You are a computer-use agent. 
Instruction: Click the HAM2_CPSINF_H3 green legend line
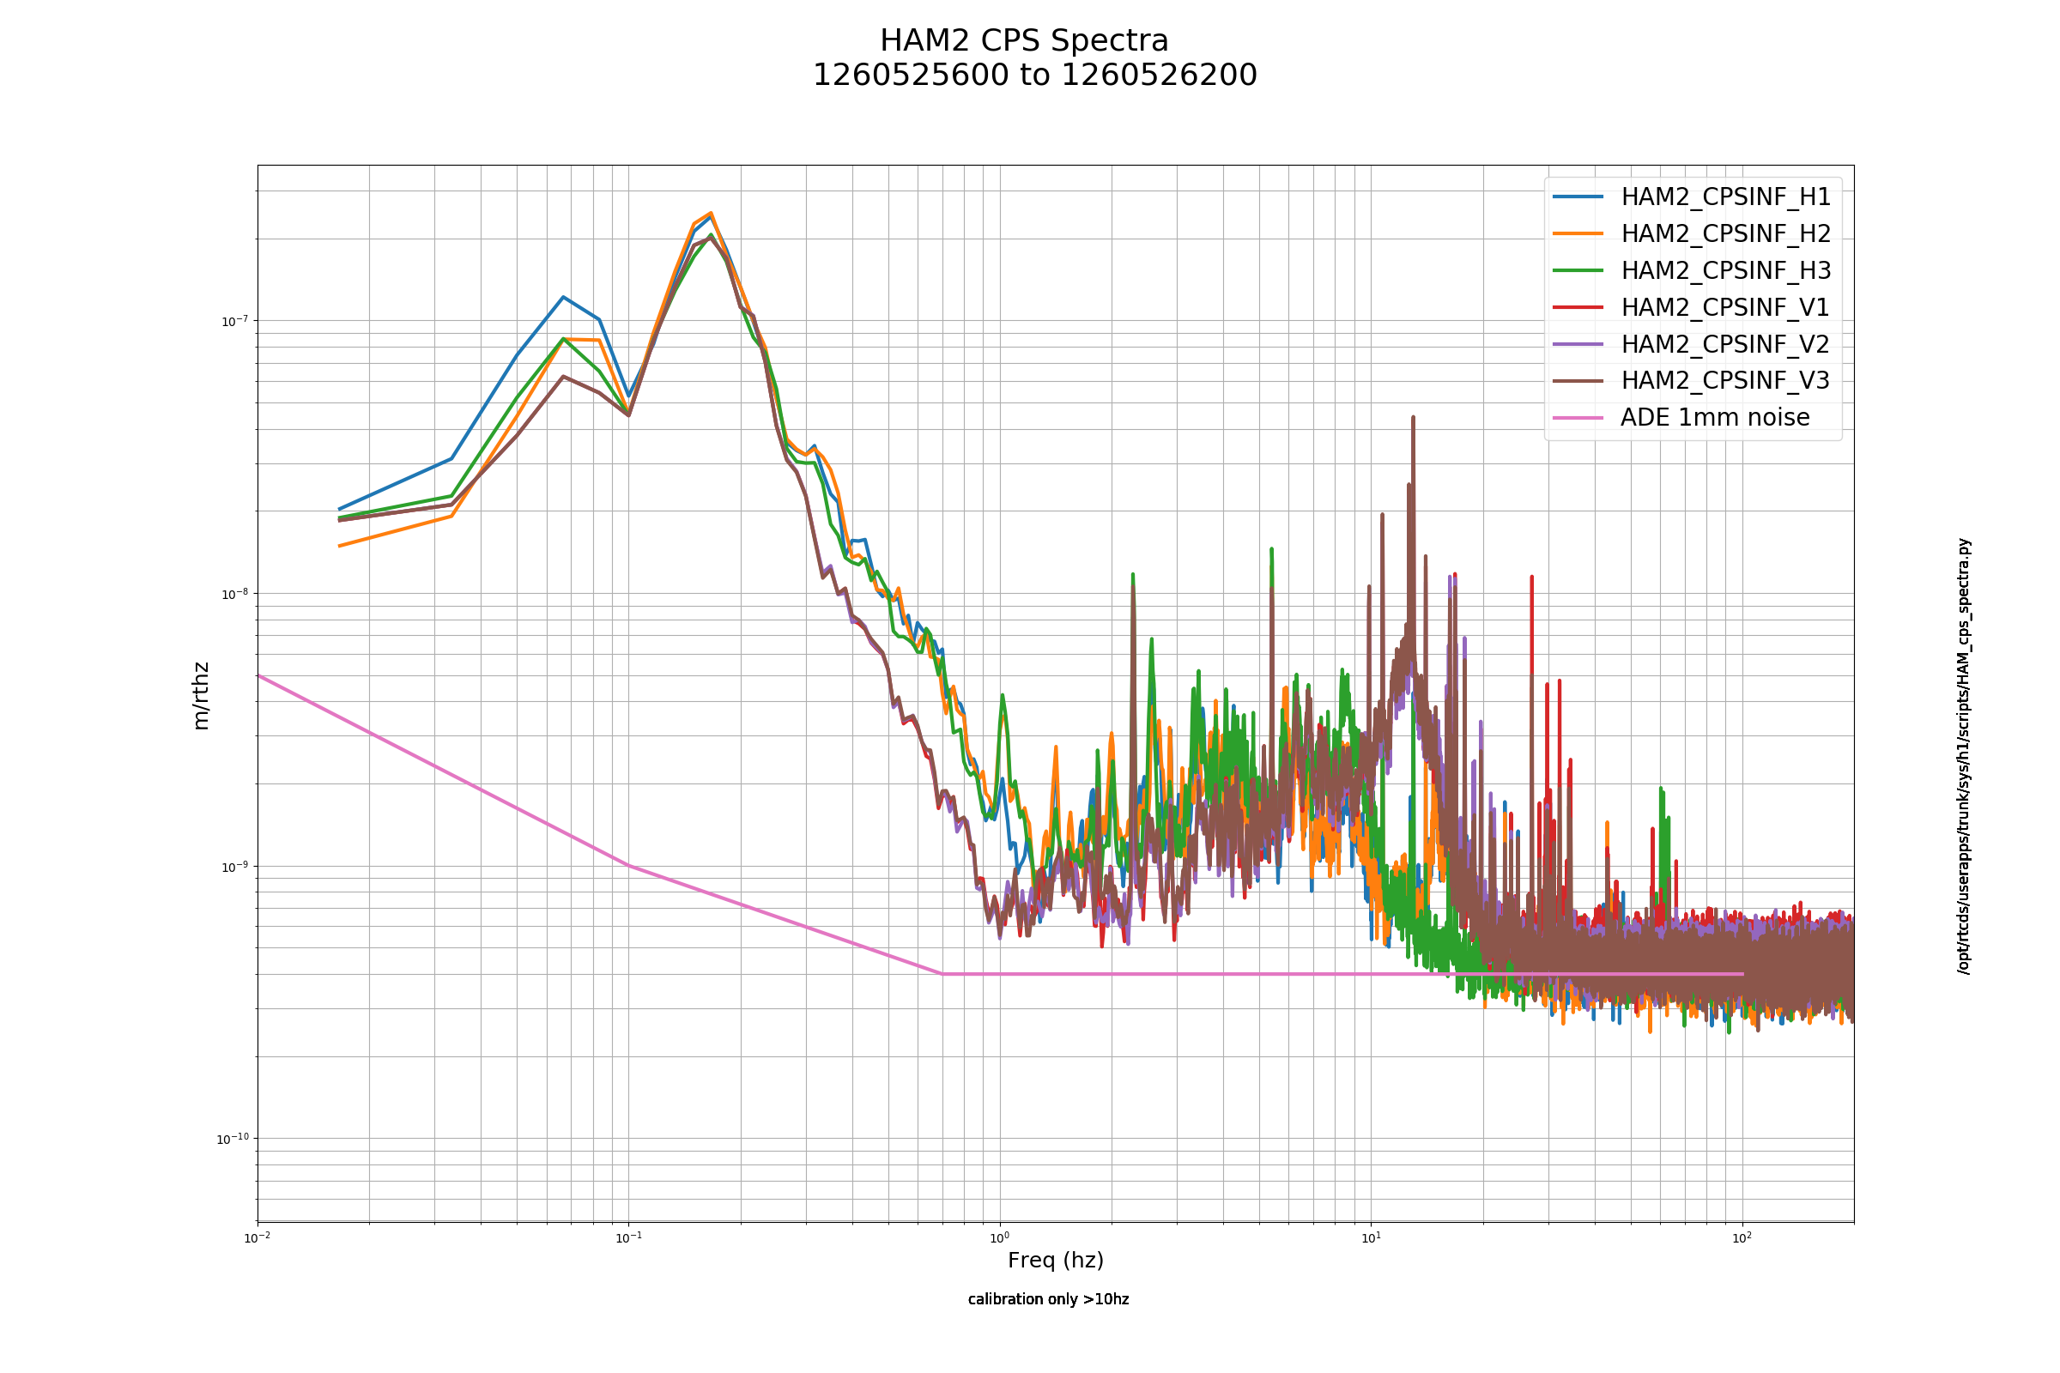click(x=1578, y=270)
